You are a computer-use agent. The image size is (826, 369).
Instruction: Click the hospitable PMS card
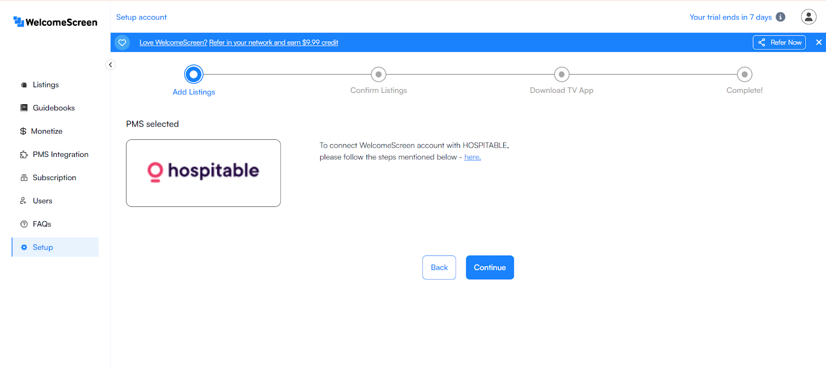[203, 173]
